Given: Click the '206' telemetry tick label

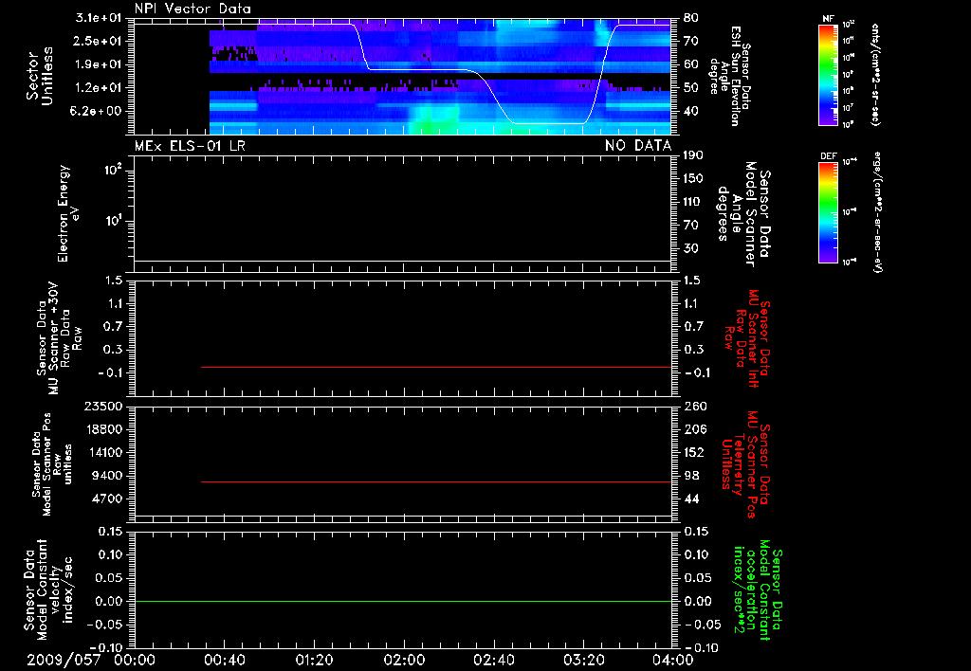Looking at the screenshot, I should [x=693, y=429].
